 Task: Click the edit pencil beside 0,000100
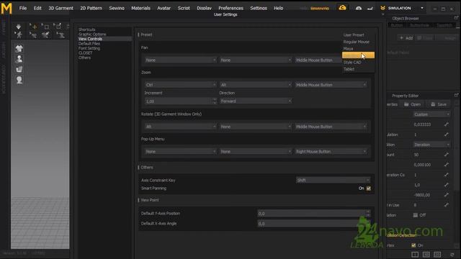(x=447, y=165)
